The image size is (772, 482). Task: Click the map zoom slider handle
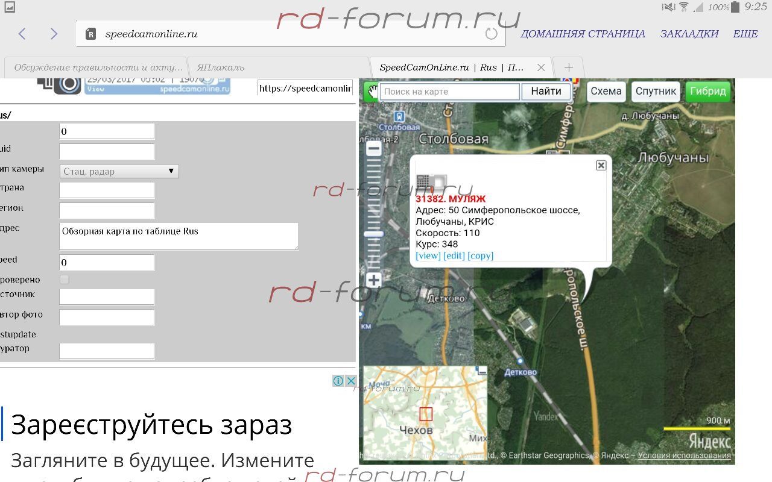point(374,234)
